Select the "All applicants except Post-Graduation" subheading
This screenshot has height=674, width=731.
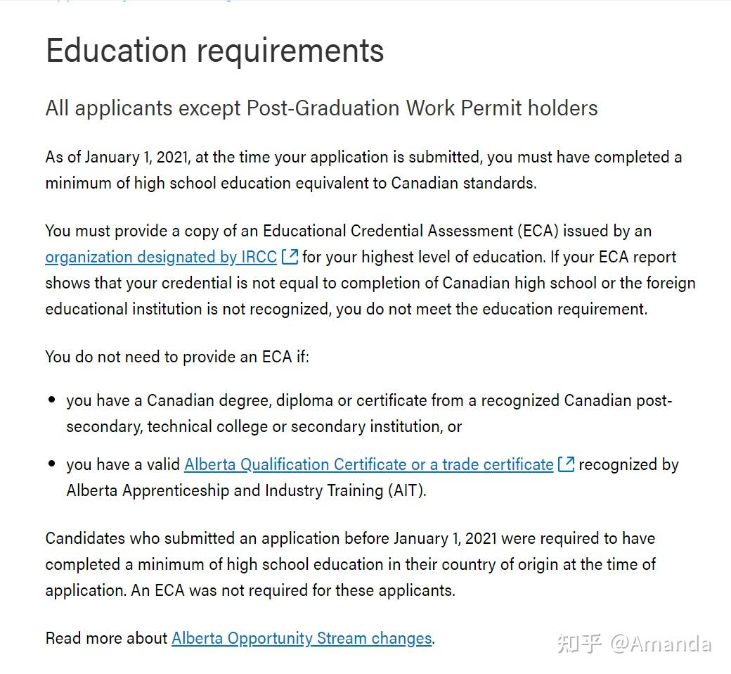[x=321, y=108]
